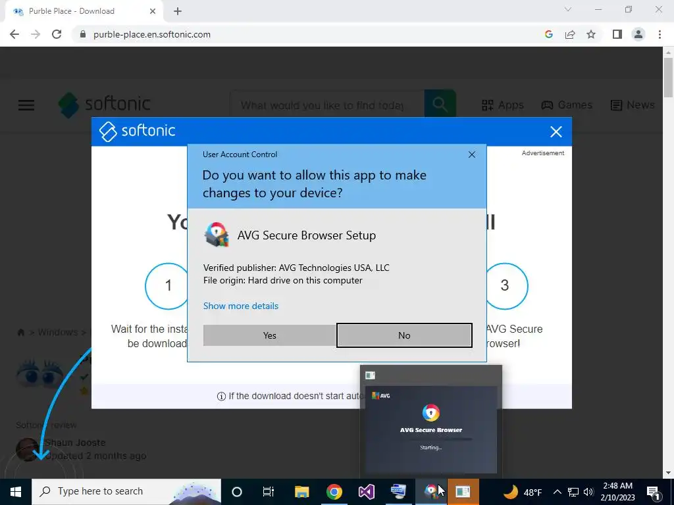Close the User Account Control dialog
674x505 pixels.
tap(471, 155)
